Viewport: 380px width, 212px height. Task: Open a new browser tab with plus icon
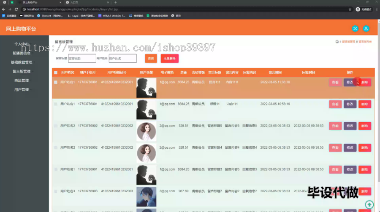[x=116, y=3]
